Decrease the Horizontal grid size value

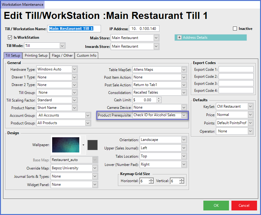point(151,182)
